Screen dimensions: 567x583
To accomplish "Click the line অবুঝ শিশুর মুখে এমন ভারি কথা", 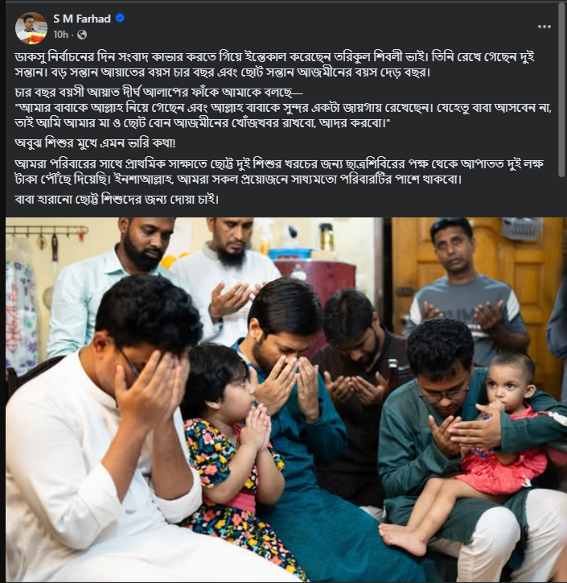I will [x=95, y=143].
